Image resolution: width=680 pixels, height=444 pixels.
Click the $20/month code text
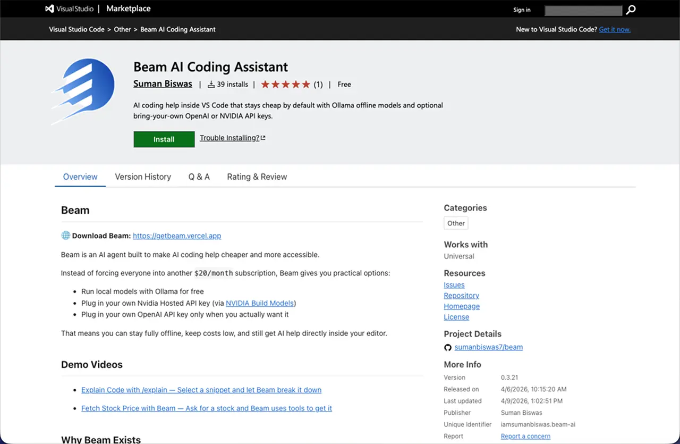214,273
